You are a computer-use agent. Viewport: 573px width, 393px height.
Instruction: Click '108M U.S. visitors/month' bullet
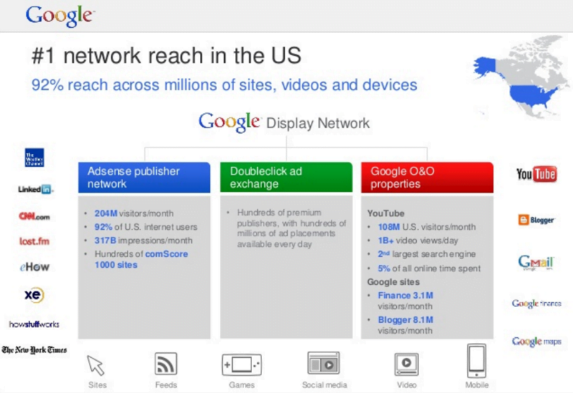click(427, 227)
